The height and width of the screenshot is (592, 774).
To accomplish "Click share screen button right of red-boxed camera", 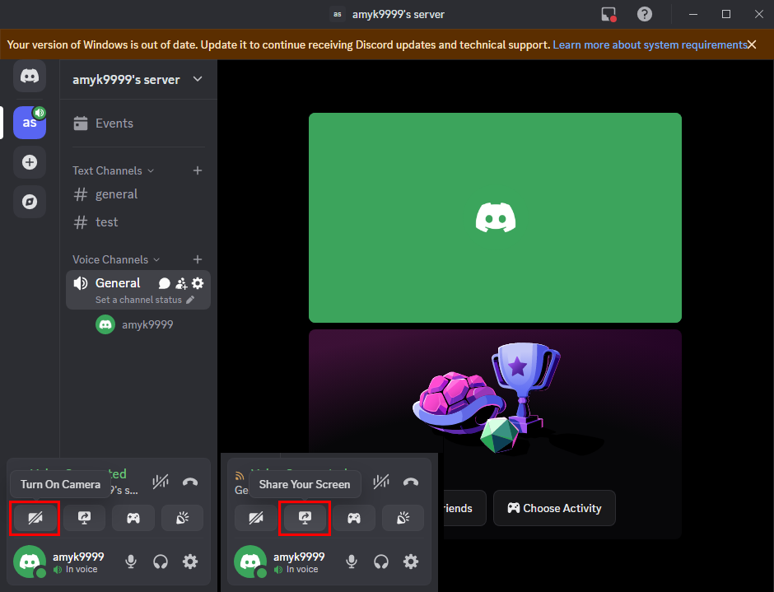I will 85,518.
